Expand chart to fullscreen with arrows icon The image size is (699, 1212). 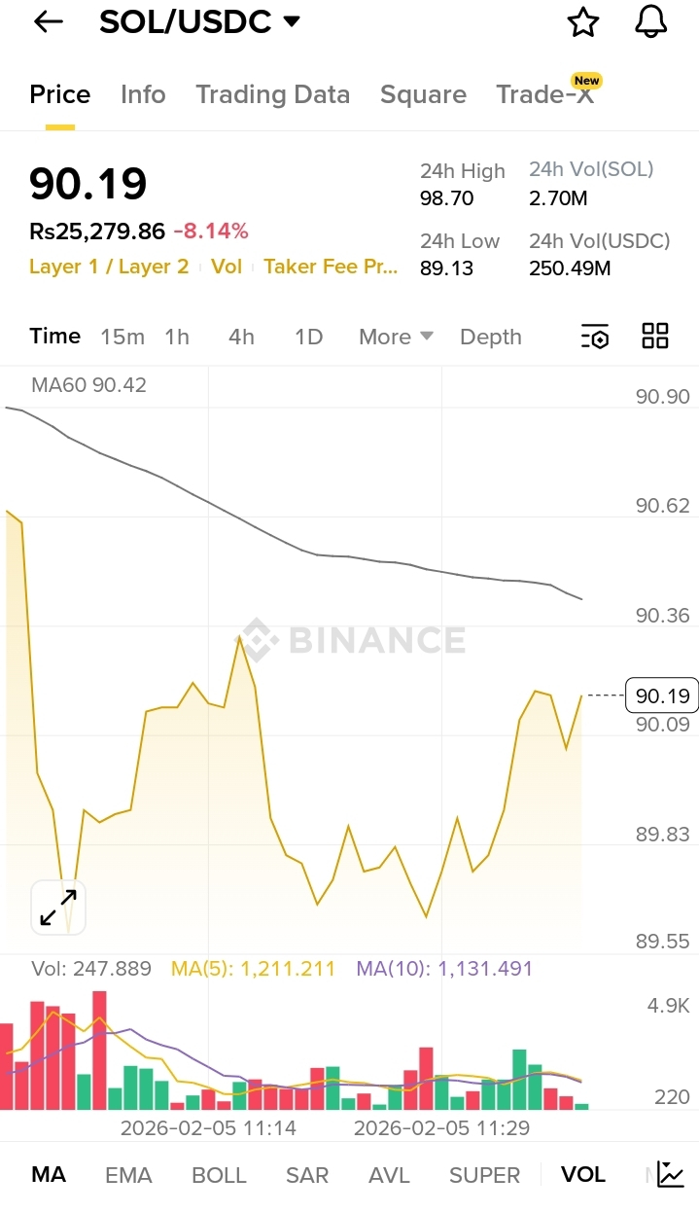pyautogui.click(x=58, y=908)
